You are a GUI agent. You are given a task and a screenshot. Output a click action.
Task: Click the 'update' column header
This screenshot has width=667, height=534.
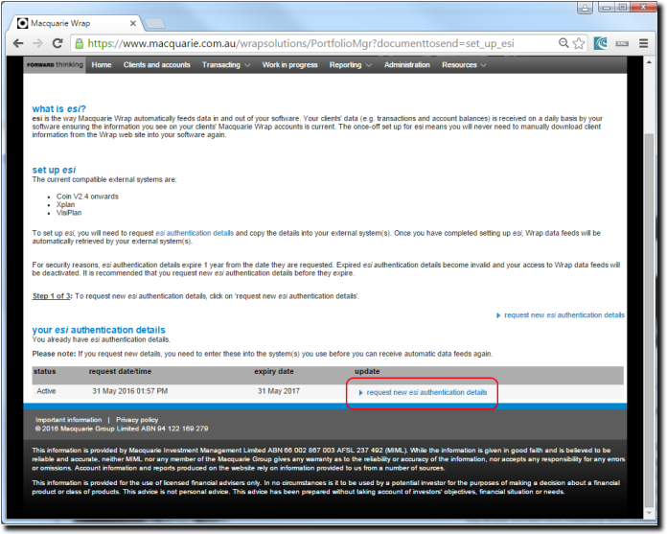[x=367, y=371]
